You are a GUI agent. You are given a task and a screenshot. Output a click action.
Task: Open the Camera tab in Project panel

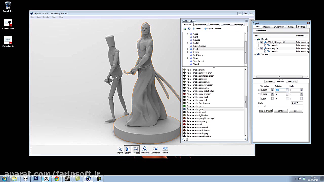point(291,27)
